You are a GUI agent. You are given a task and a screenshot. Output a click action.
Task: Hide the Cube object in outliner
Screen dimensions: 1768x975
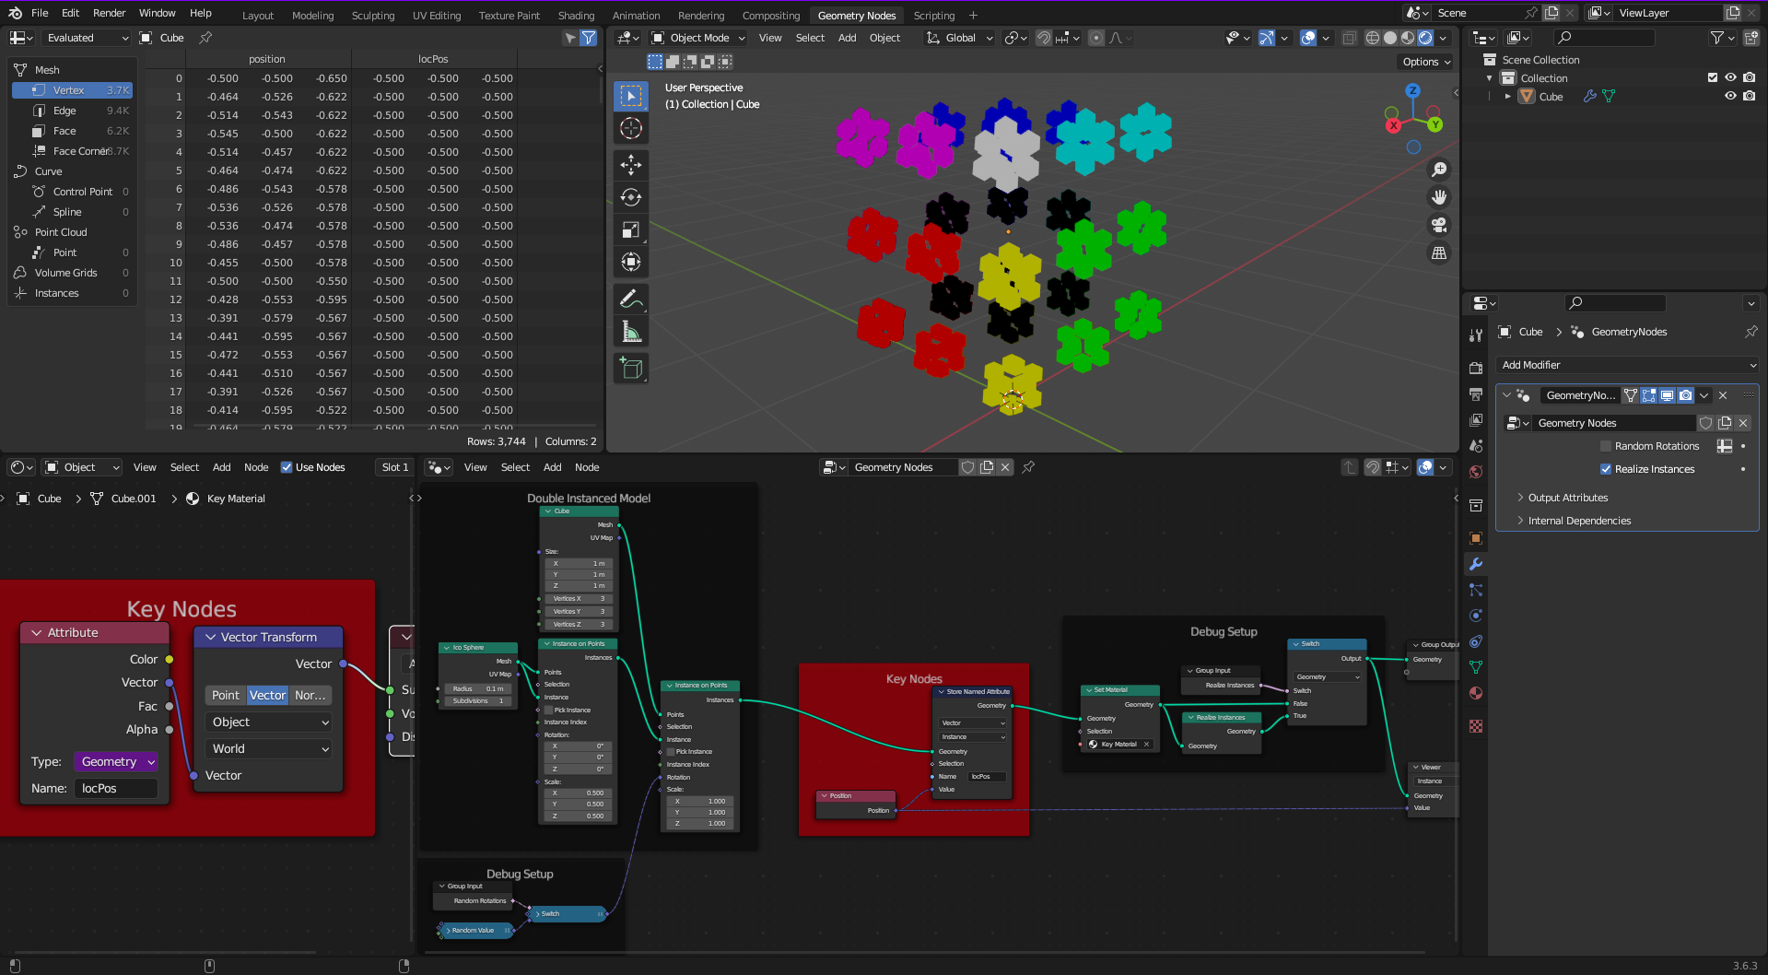click(x=1730, y=96)
